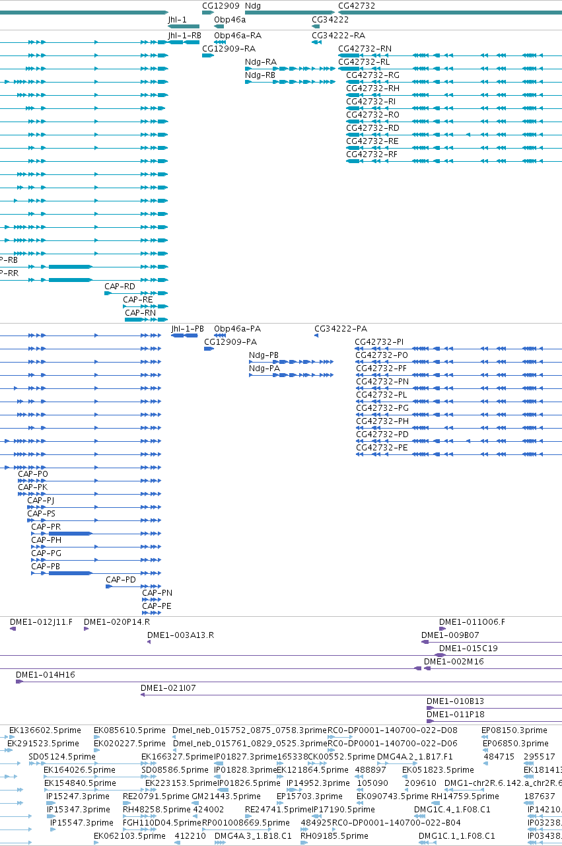Screen dimensions: 562x846
Task: Click transcript label CG42732-RH
Action: click(373, 88)
